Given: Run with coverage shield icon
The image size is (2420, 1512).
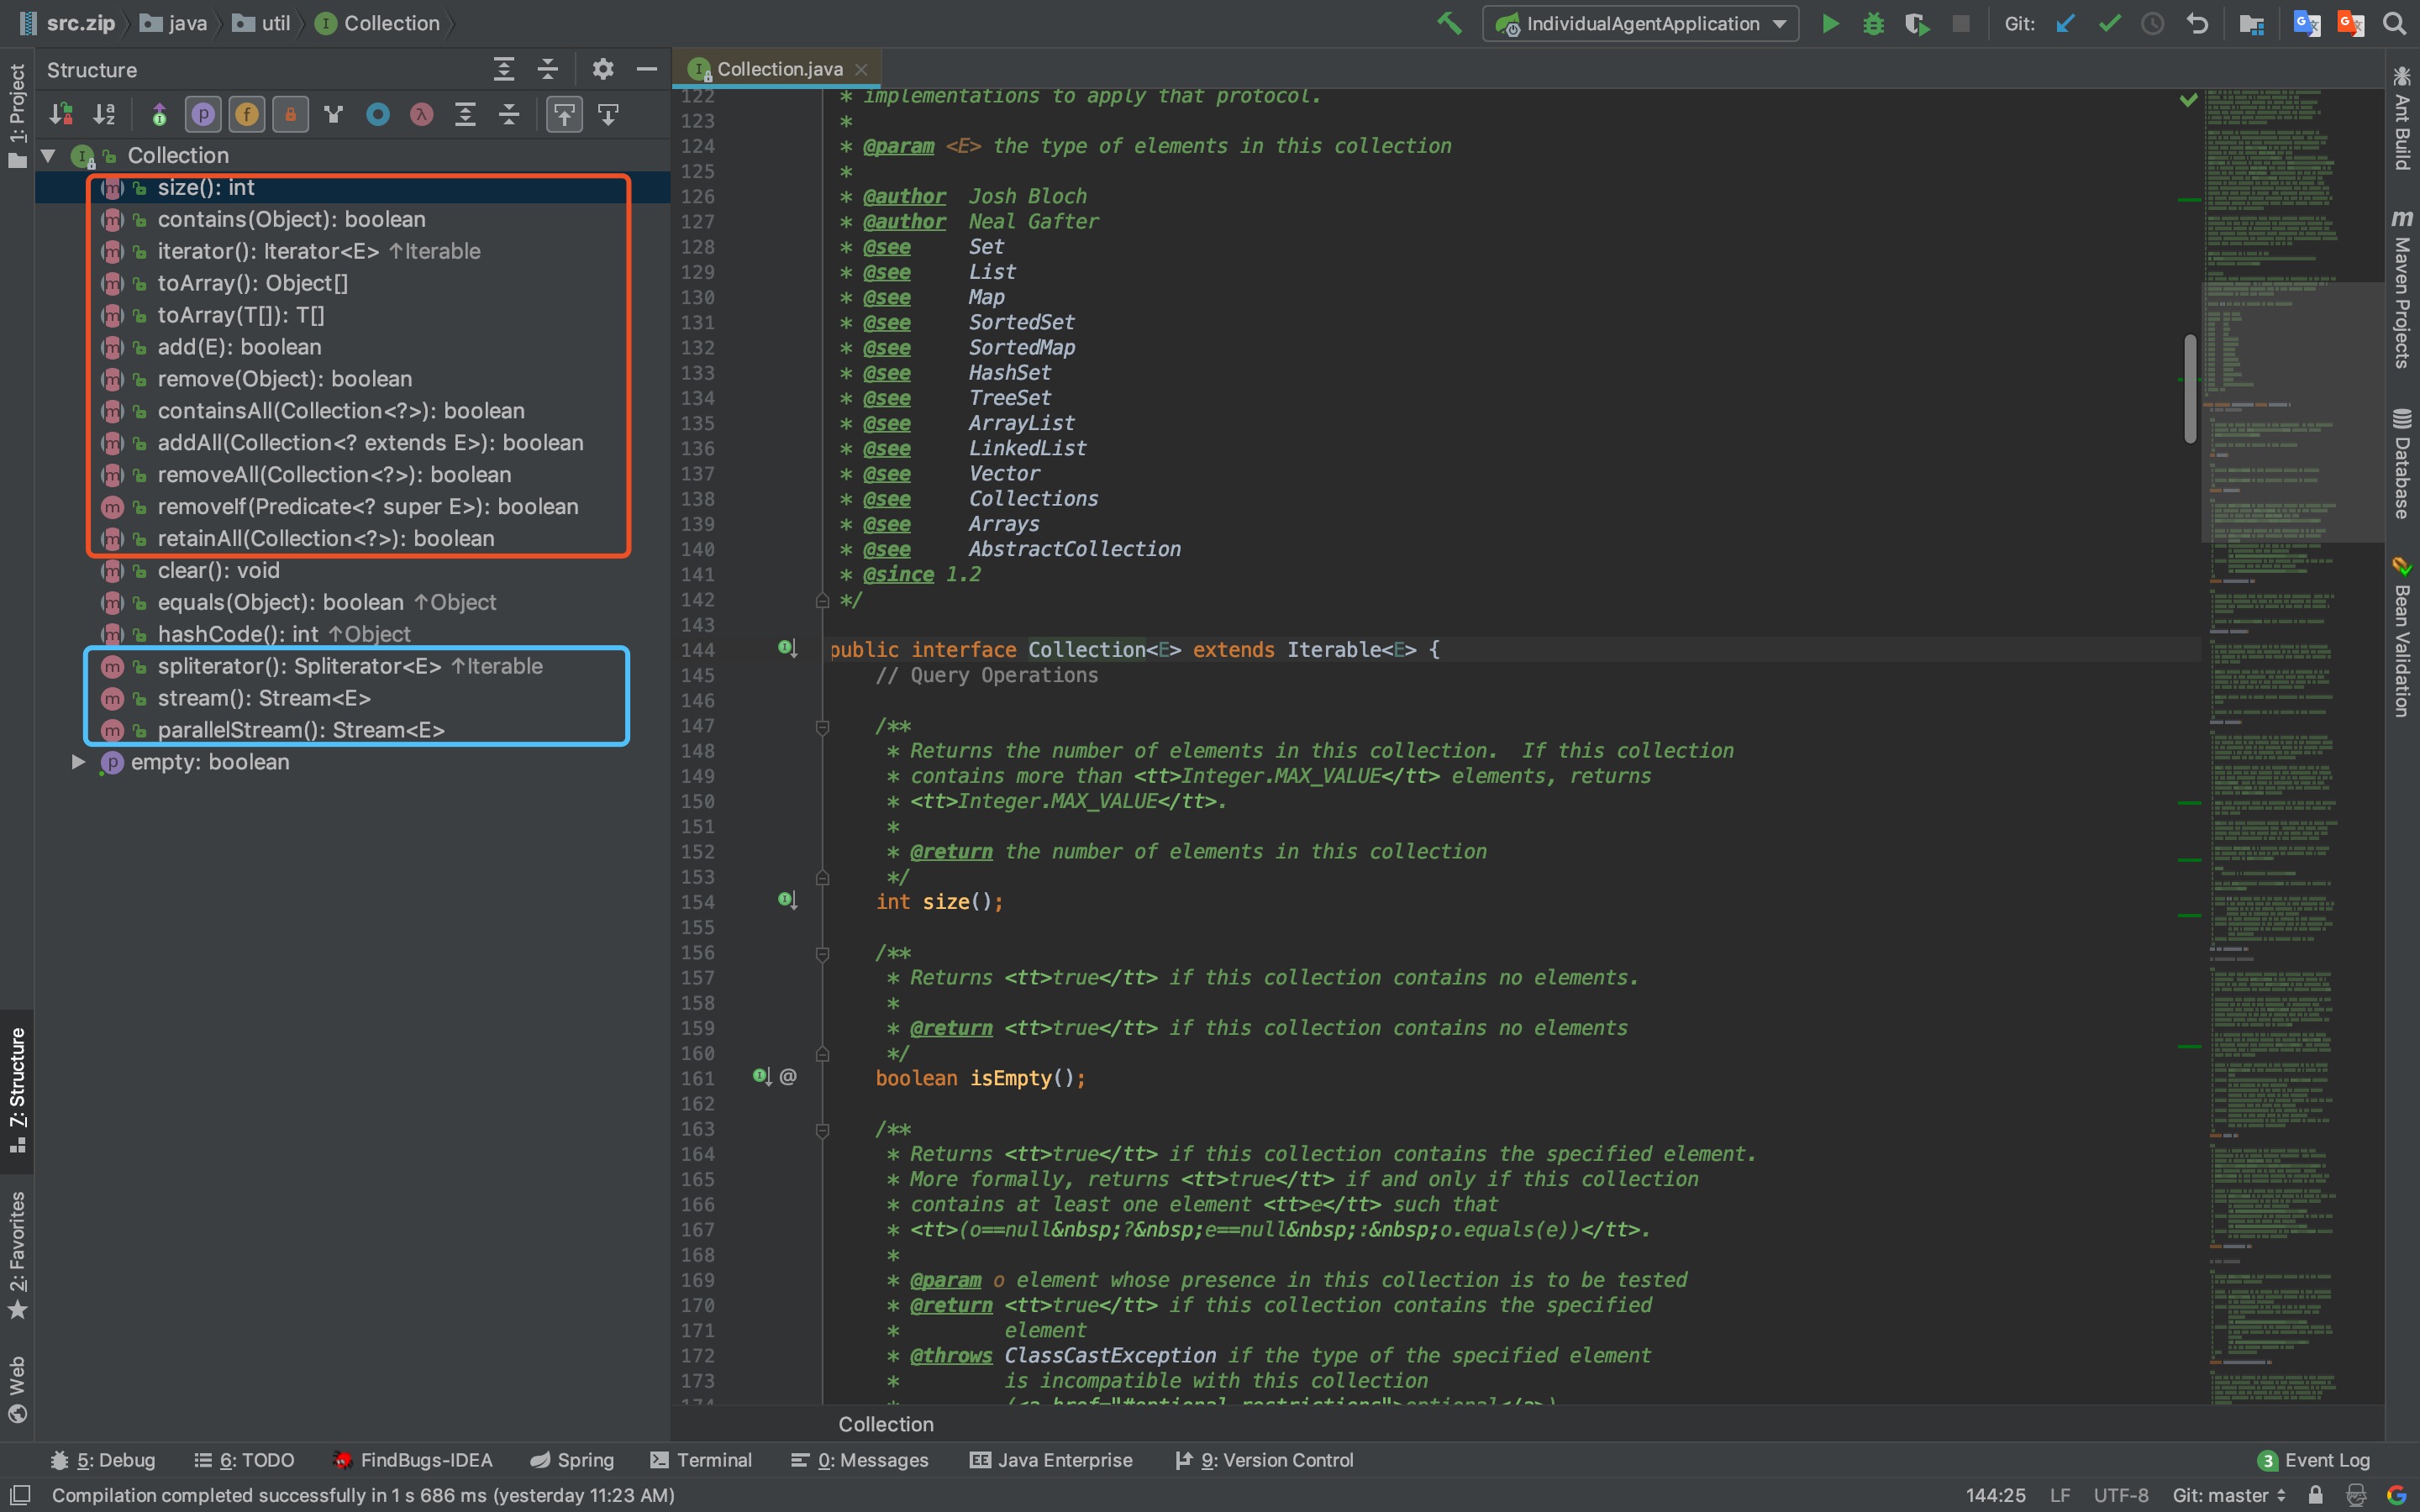Looking at the screenshot, I should coord(1916,23).
